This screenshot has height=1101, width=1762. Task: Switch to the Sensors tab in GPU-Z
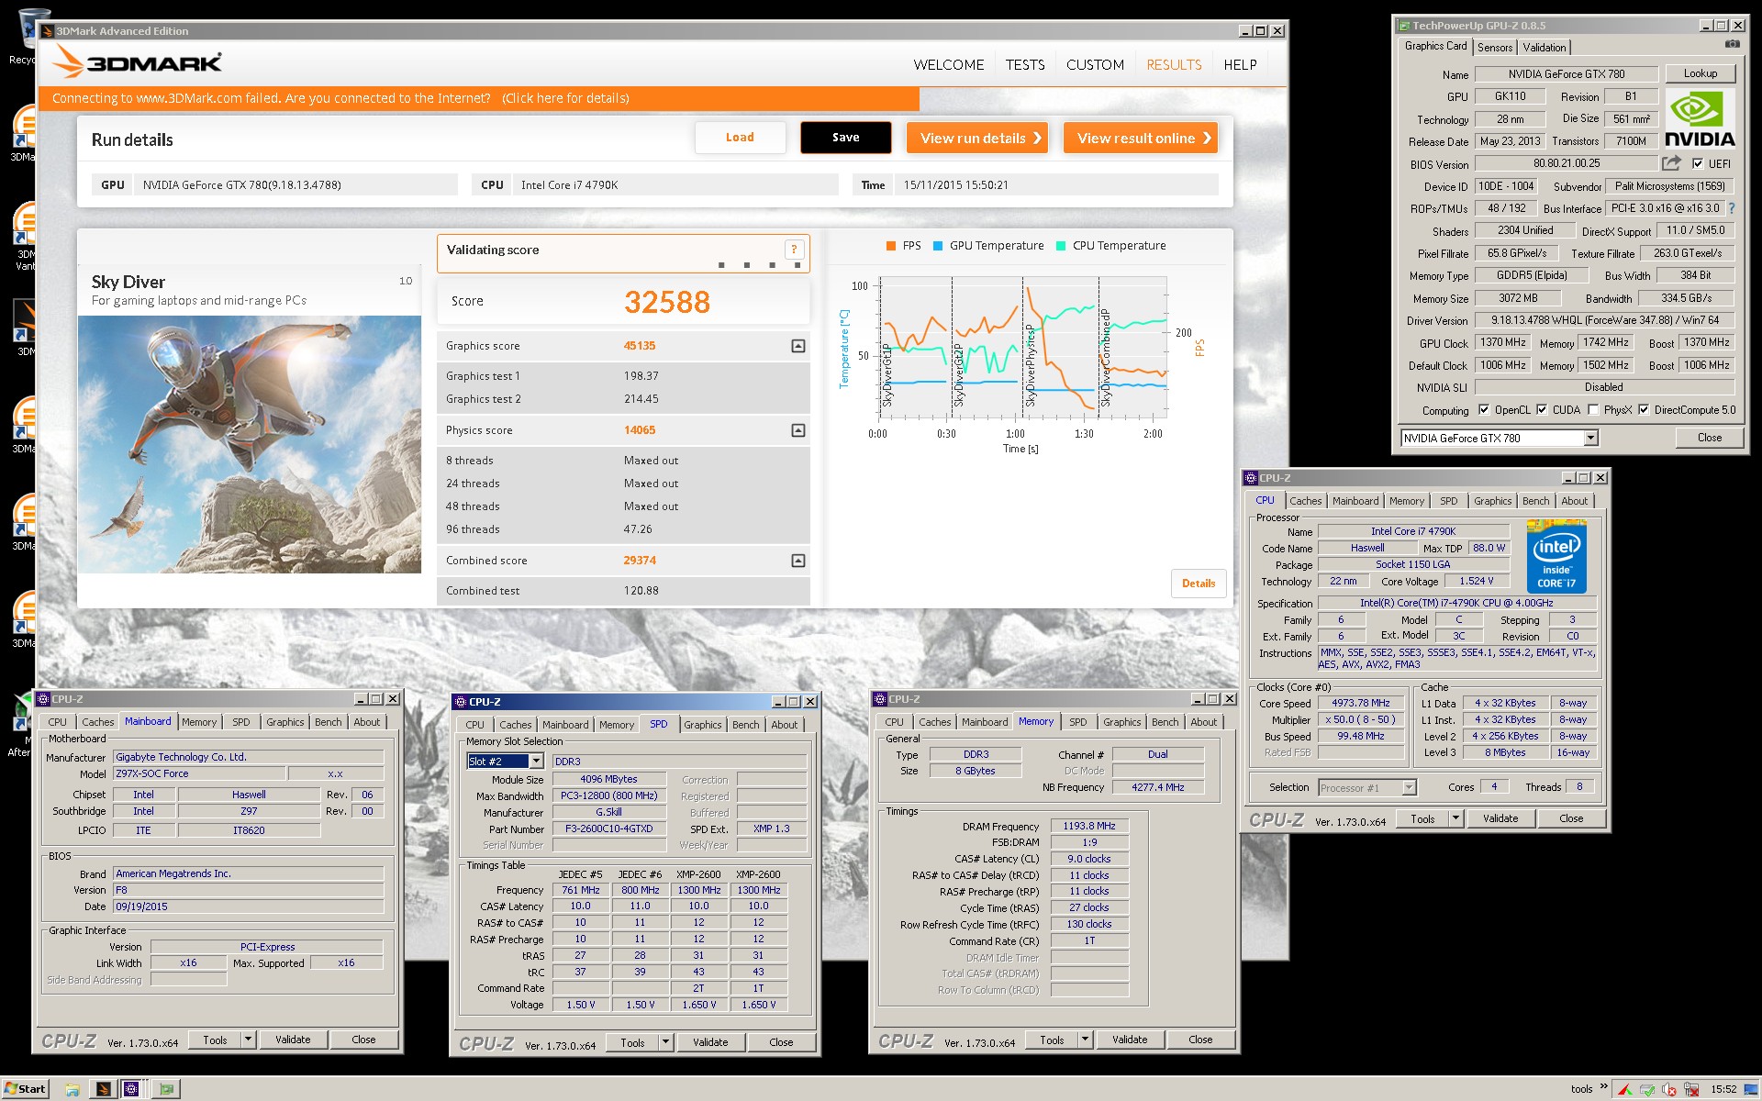1495,48
